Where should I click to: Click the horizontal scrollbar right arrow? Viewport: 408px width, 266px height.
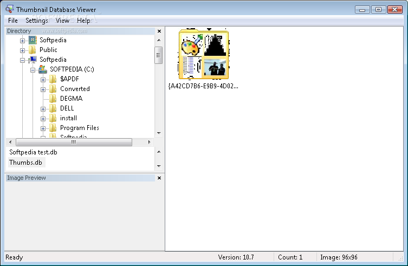point(149,142)
